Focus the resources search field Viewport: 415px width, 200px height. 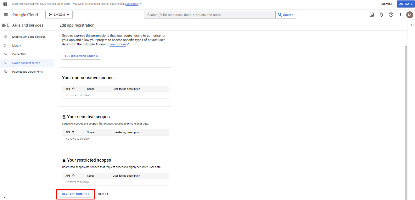(210, 15)
